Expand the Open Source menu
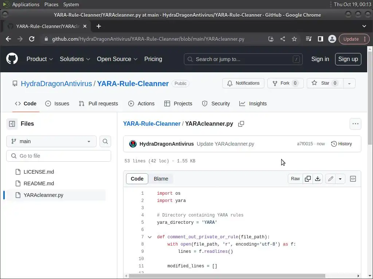The height and width of the screenshot is (279, 373). click(x=117, y=59)
